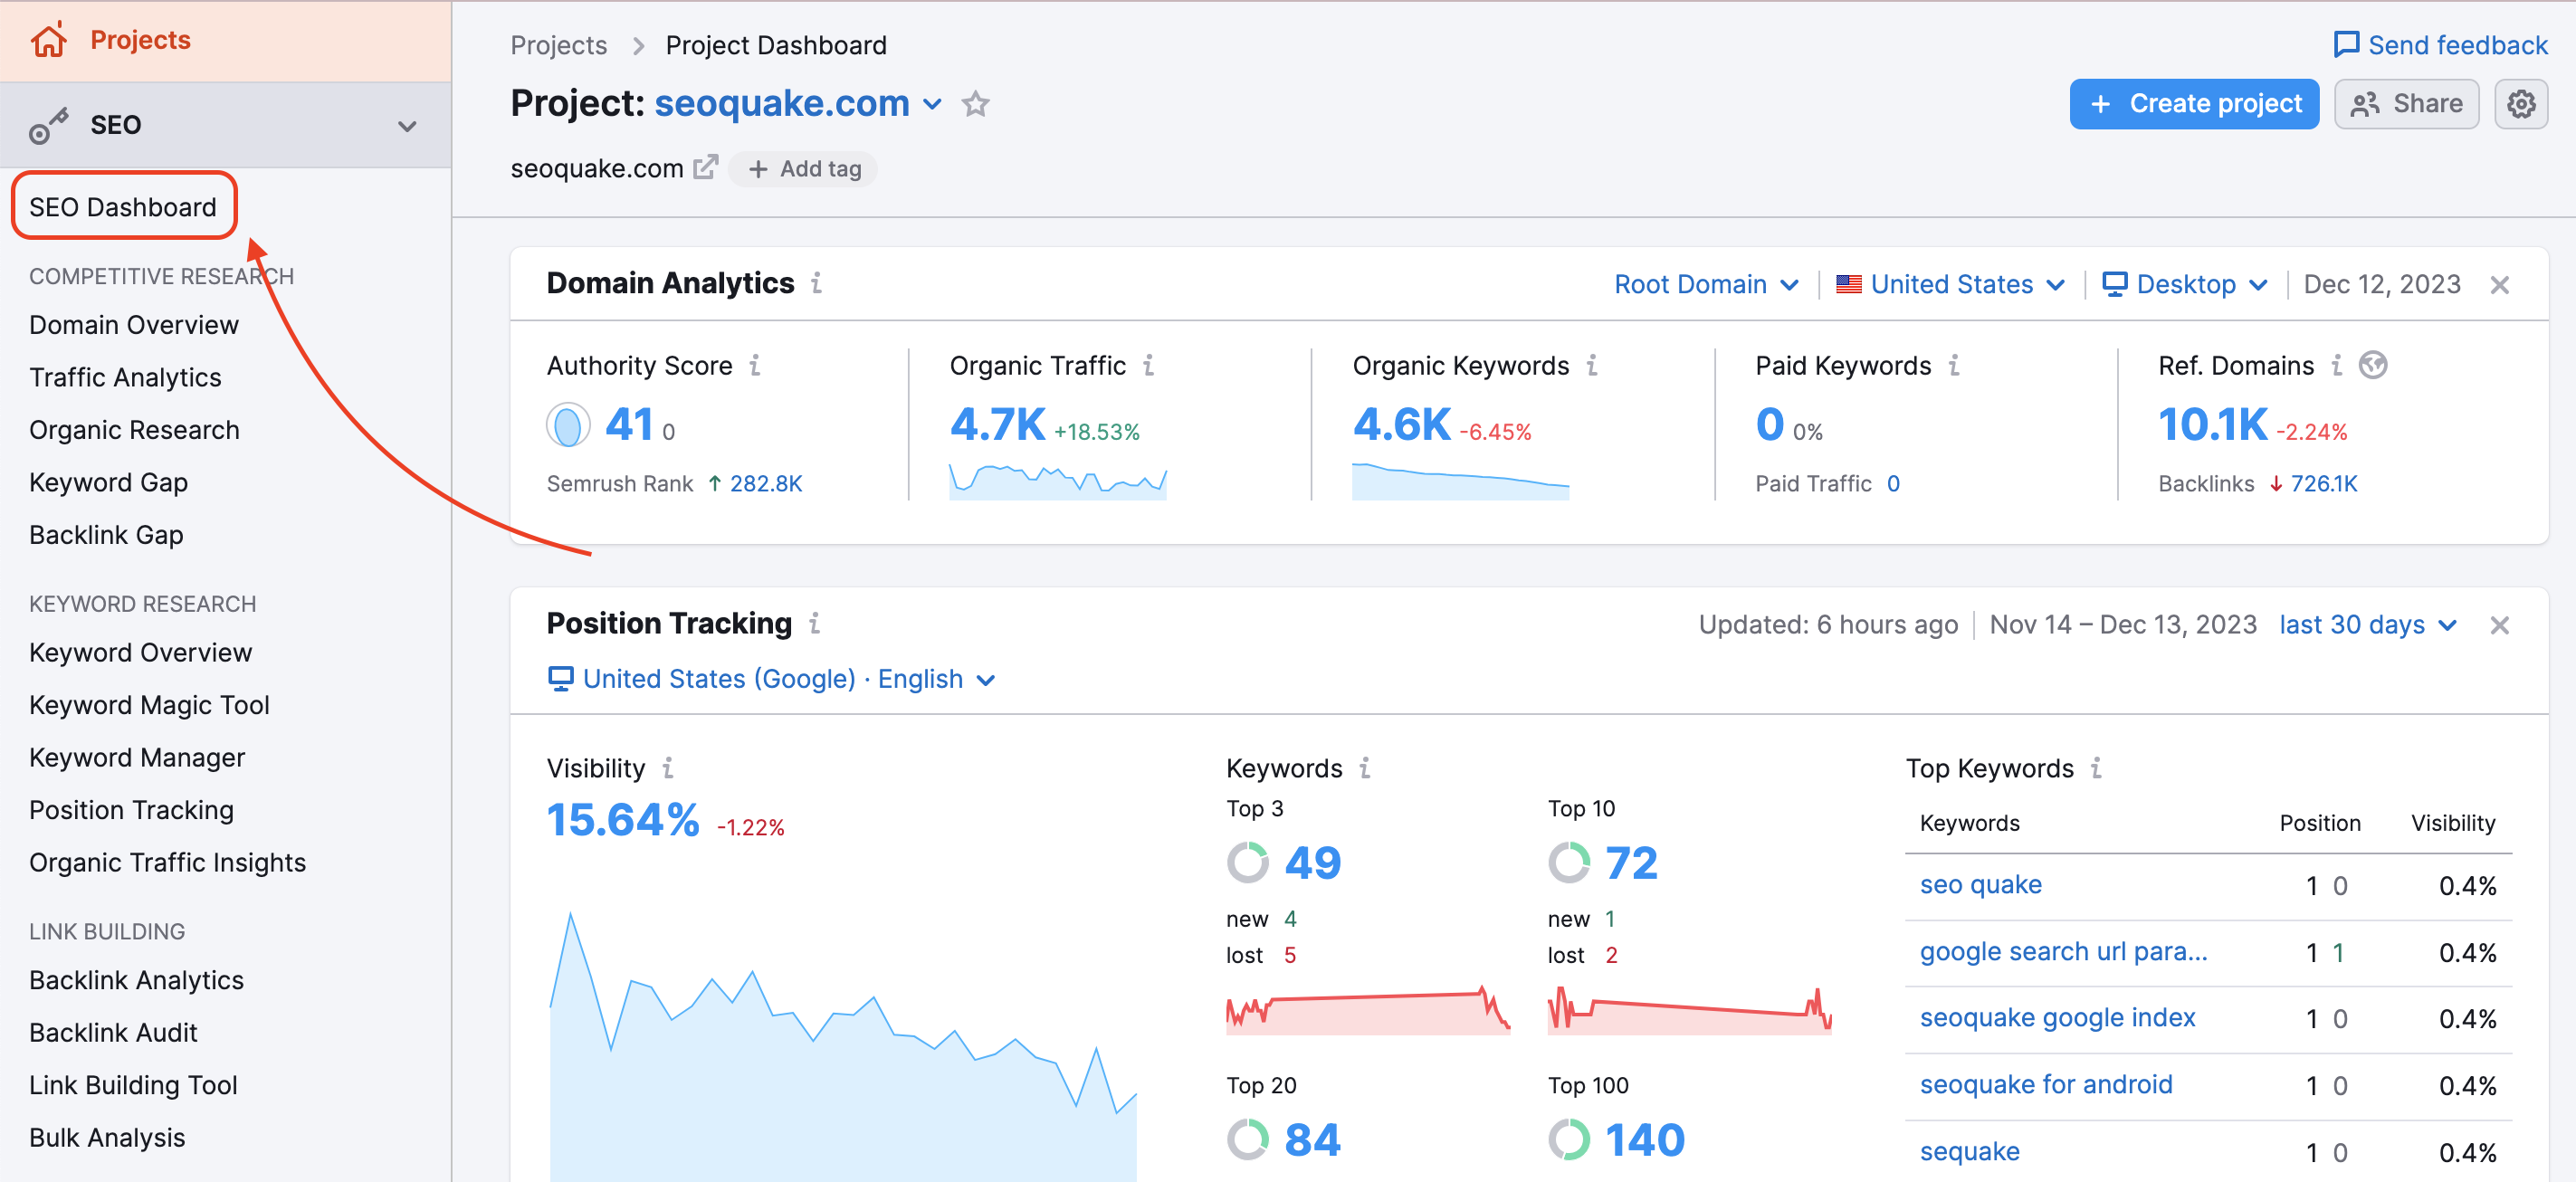Click the Add tag button
The width and height of the screenshot is (2576, 1182).
[803, 169]
